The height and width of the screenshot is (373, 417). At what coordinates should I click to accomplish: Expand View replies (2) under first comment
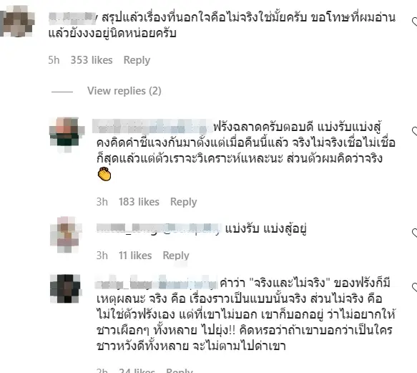click(124, 91)
